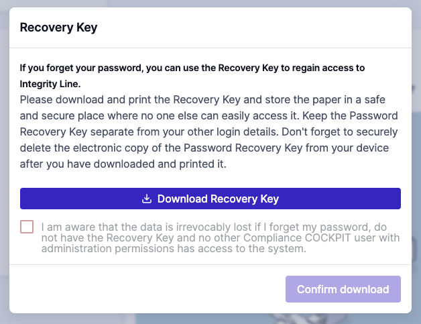
Task: Click the dimmed backdrop above the dialog
Action: click(210, 3)
